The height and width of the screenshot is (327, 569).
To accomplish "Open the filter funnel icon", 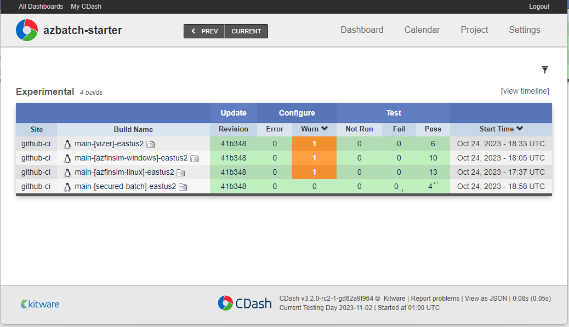I will click(544, 70).
